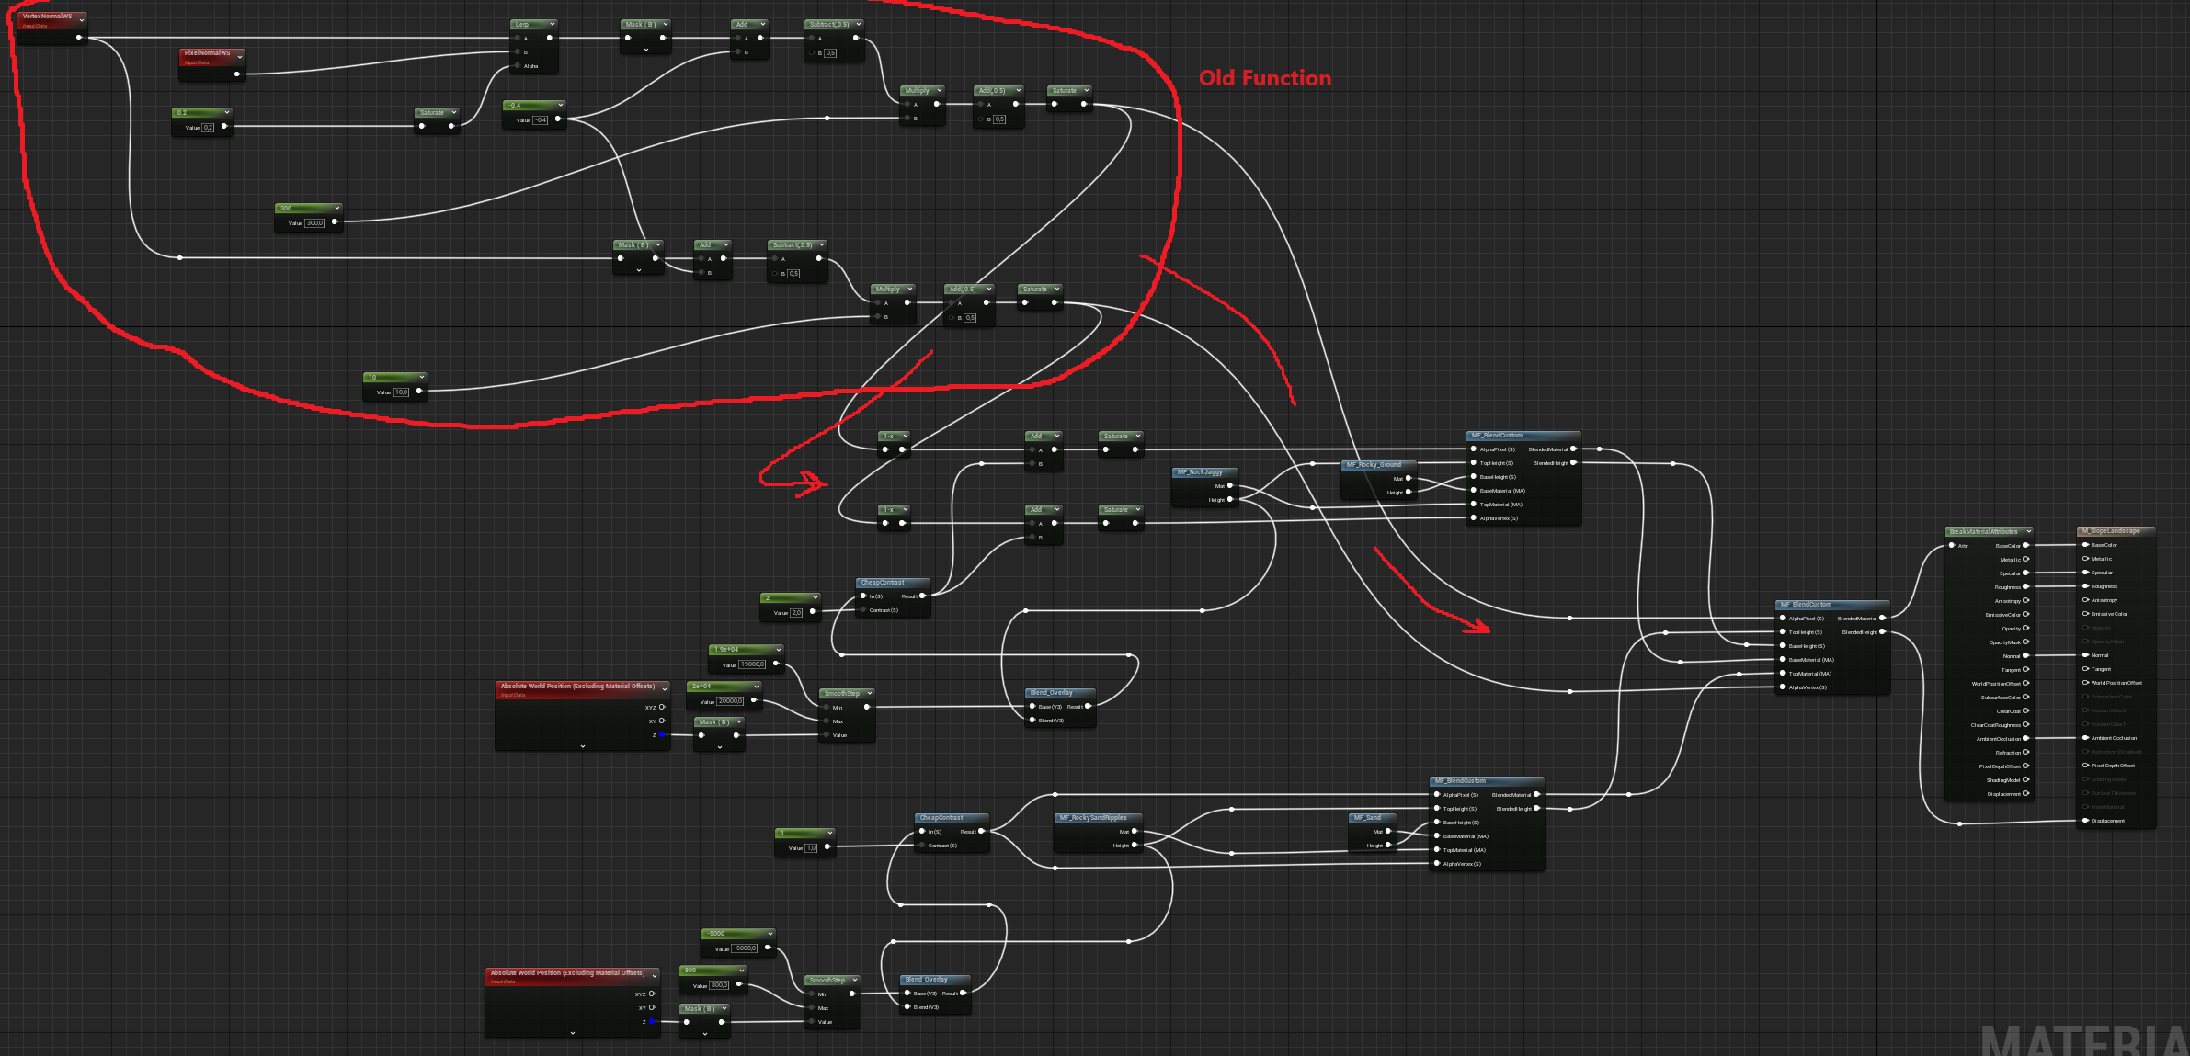Edit the 2,0 value field
The width and height of the screenshot is (2190, 1056).
[x=796, y=613]
